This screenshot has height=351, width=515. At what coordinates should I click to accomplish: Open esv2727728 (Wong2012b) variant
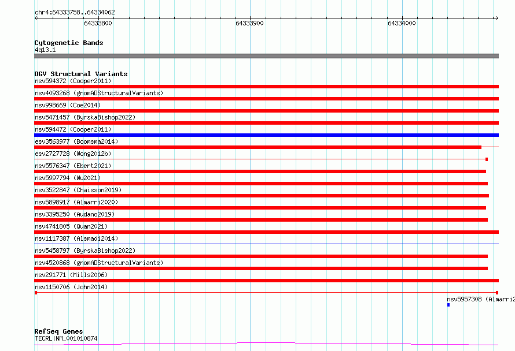coord(73,154)
